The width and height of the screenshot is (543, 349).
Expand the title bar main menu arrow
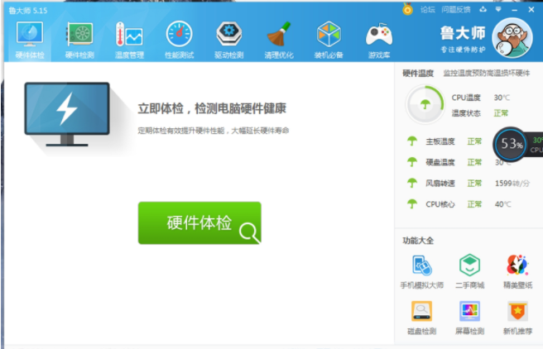pos(497,10)
